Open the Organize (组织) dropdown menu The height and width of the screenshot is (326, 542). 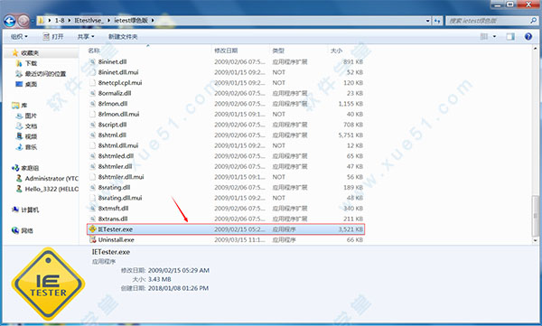point(19,36)
